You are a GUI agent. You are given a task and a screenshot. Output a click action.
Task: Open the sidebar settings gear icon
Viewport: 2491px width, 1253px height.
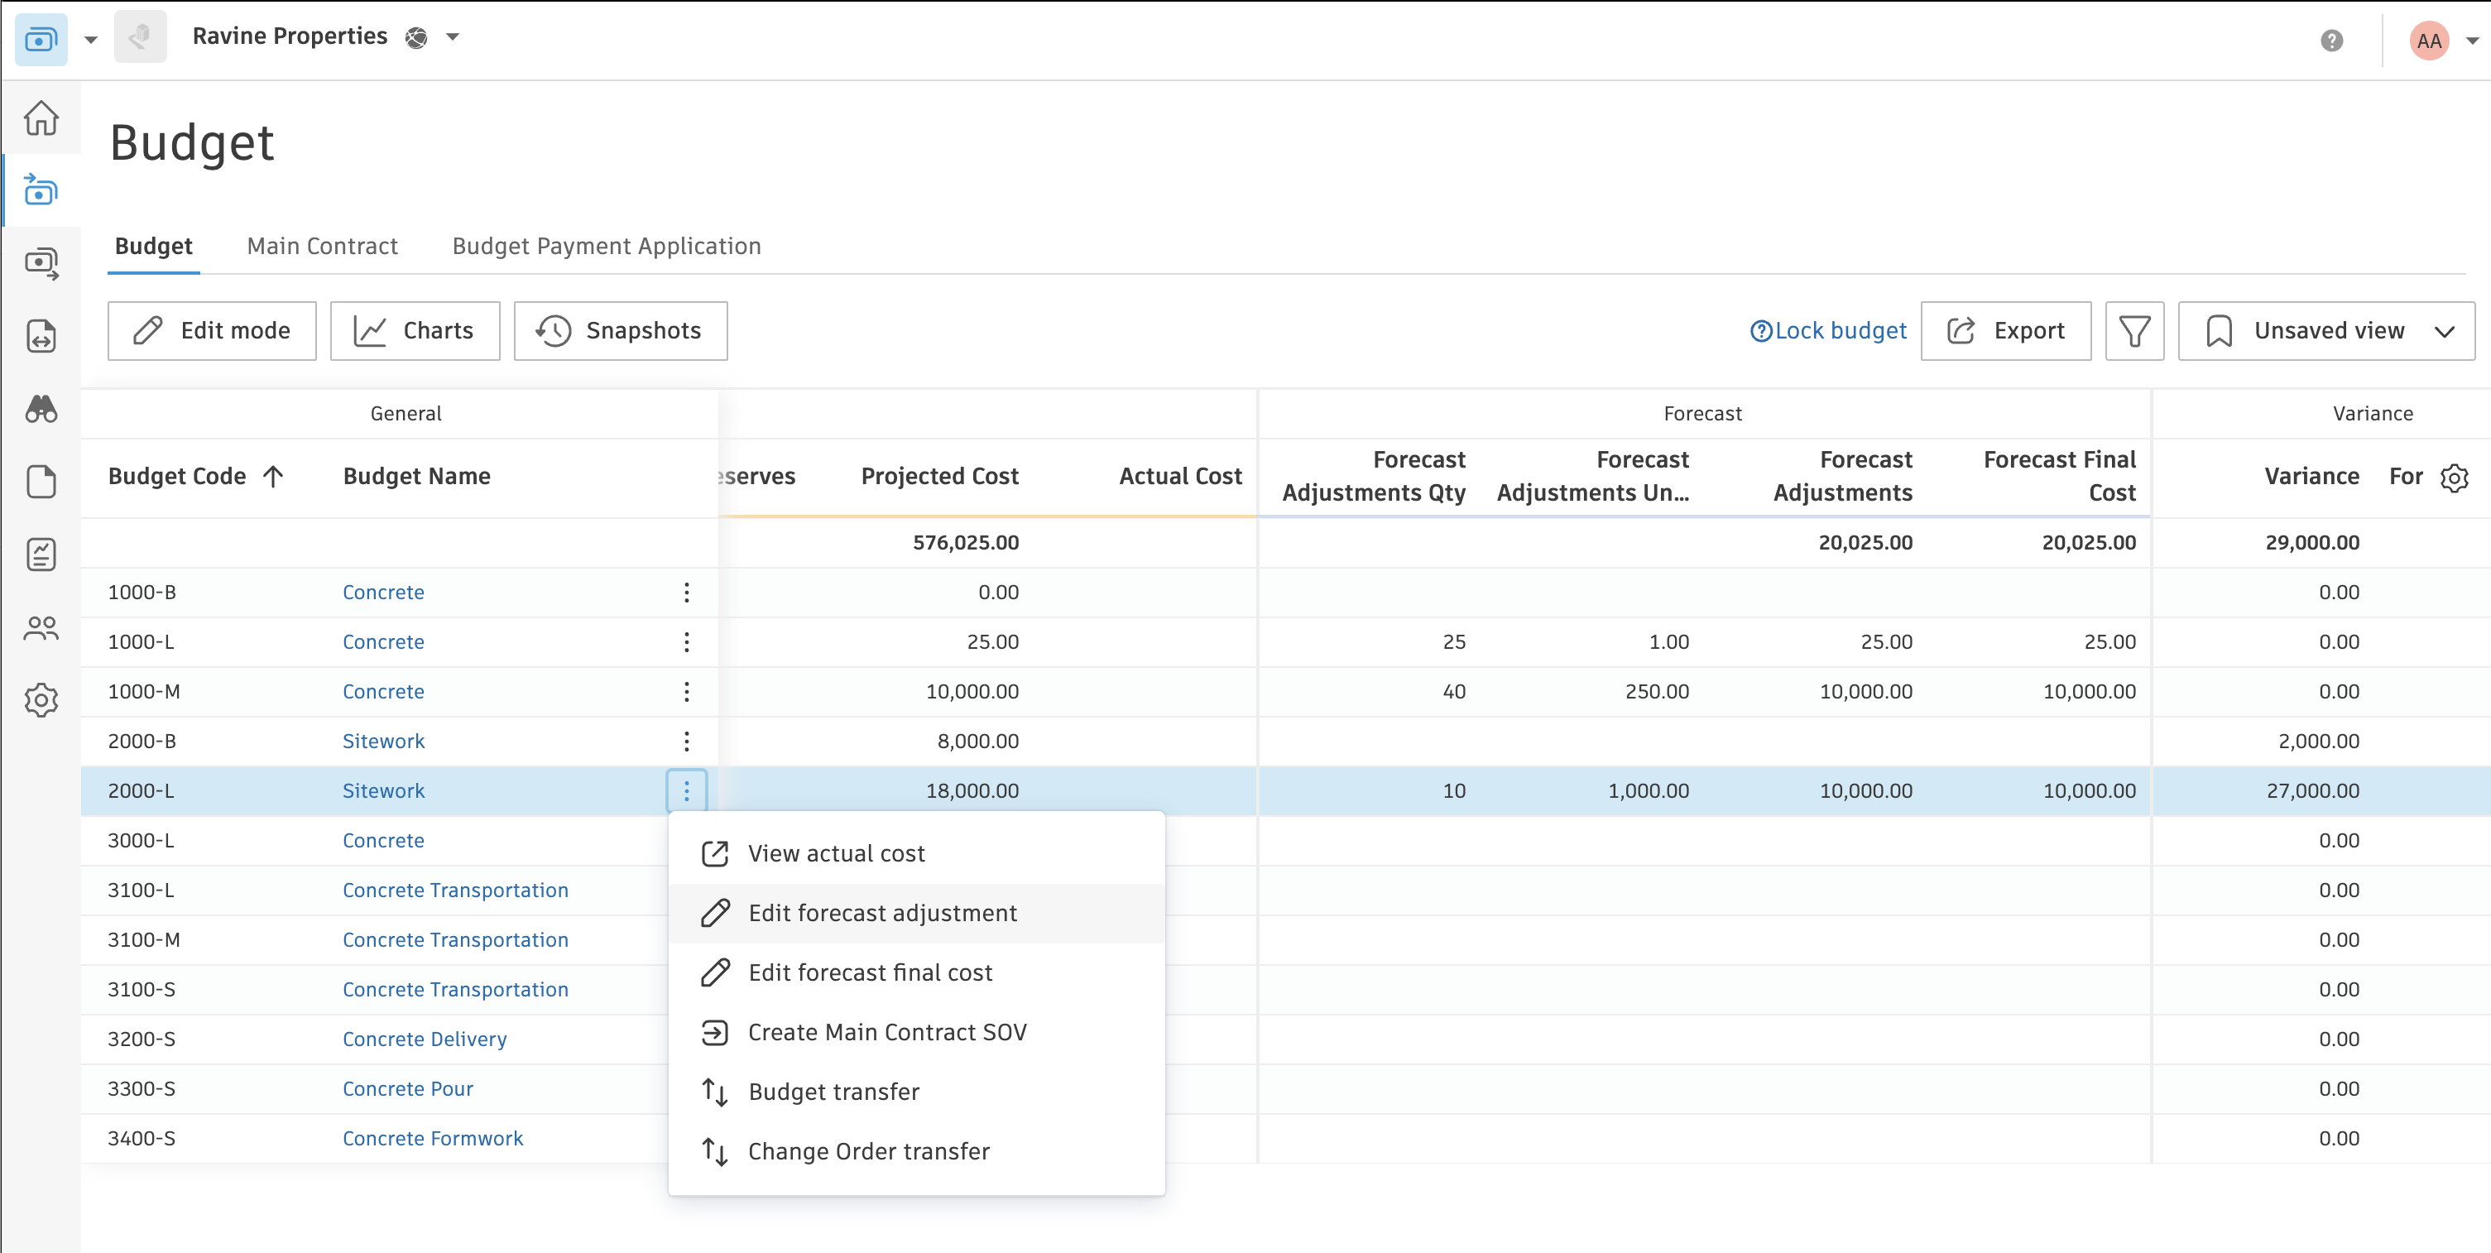pyautogui.click(x=41, y=700)
